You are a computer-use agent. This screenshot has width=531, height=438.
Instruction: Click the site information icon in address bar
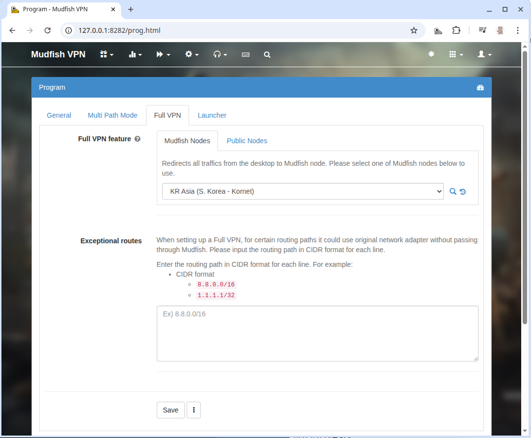tap(69, 30)
